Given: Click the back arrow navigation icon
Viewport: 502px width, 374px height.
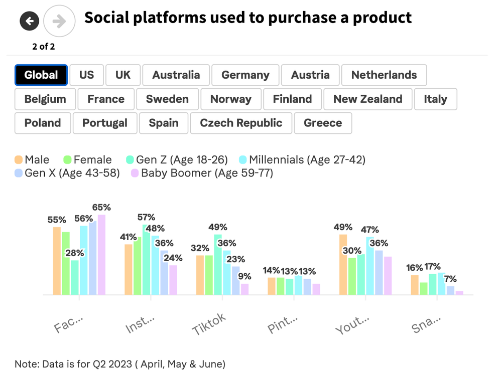Looking at the screenshot, I should click(29, 21).
